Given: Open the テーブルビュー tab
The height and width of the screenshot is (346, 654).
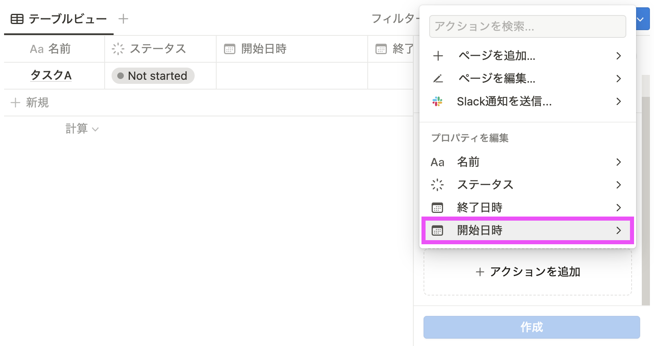Looking at the screenshot, I should [59, 19].
